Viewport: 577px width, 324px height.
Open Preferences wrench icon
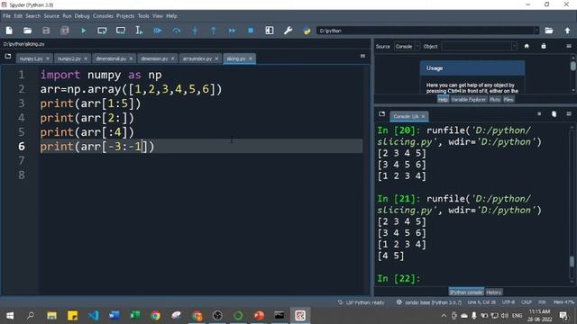click(288, 31)
